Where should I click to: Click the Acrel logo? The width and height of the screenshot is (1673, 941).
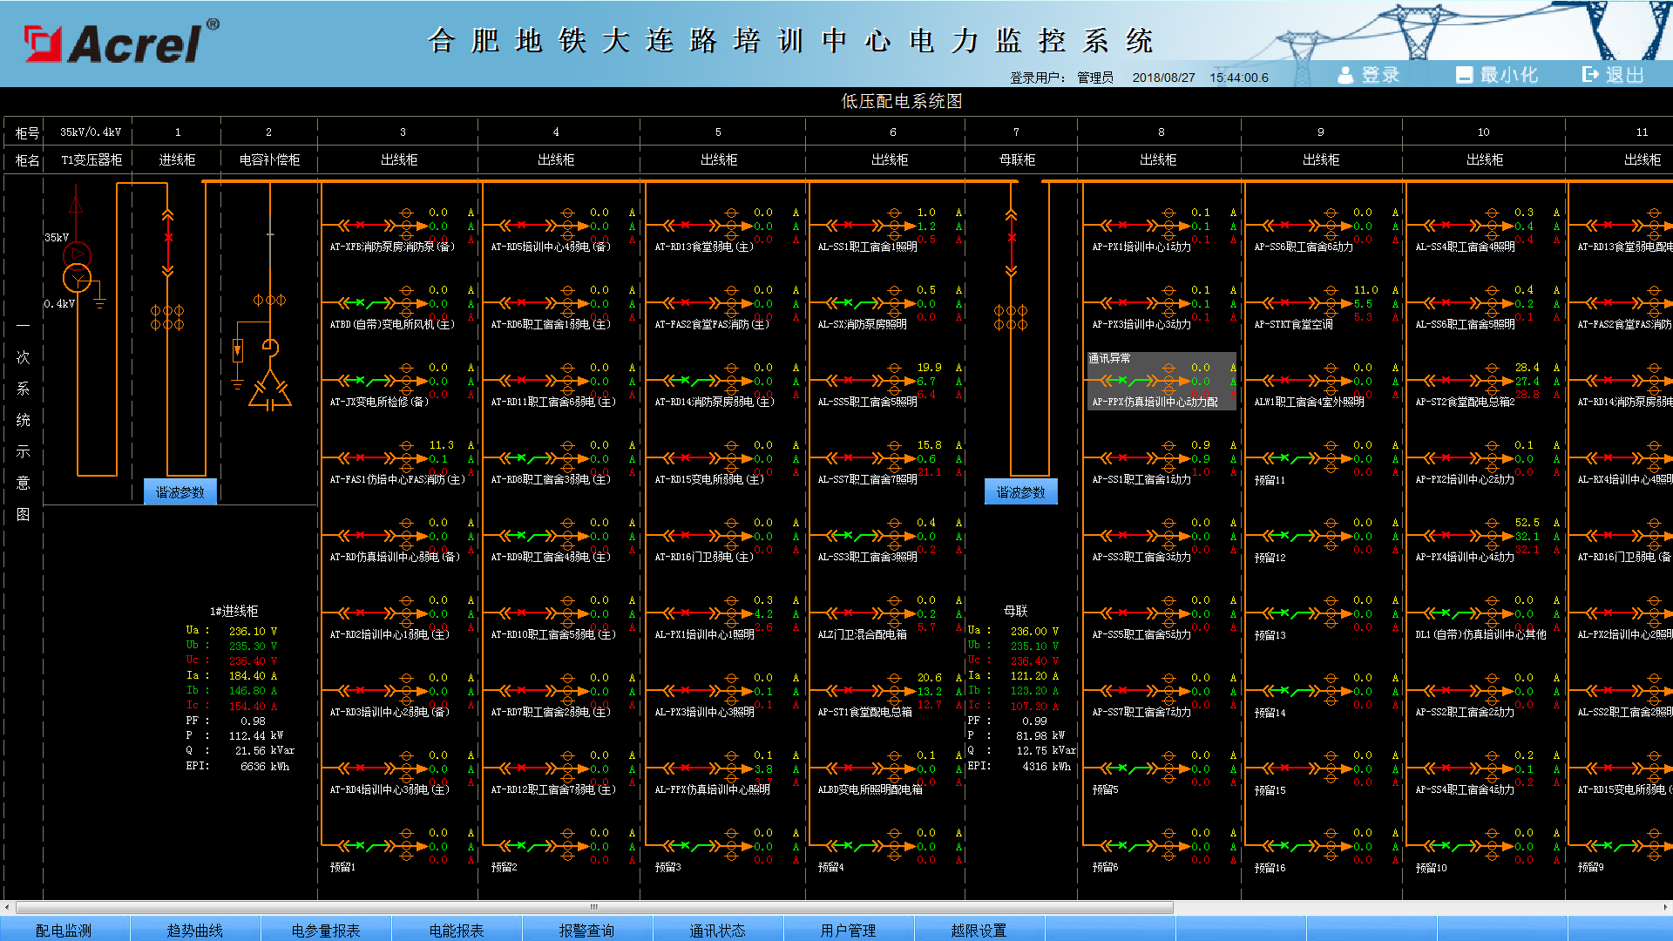(120, 42)
